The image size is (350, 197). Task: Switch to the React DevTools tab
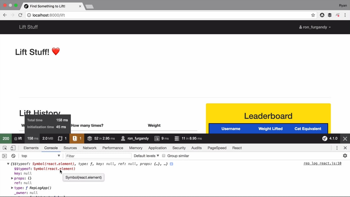pos(237,148)
